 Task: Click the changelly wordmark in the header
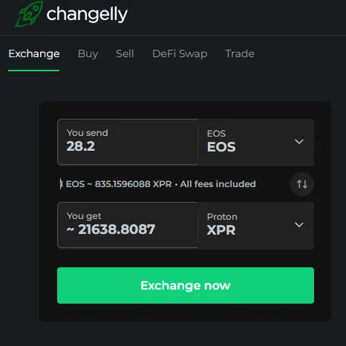87,14
